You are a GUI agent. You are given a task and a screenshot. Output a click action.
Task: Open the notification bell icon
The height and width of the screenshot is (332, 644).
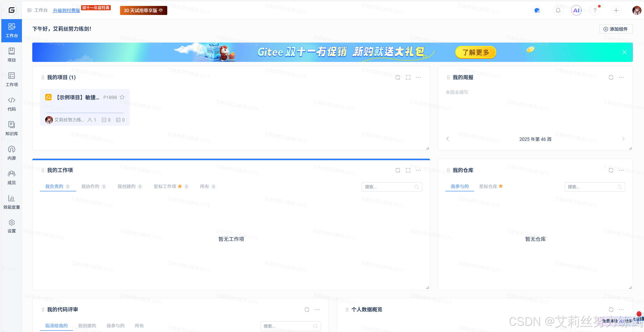(558, 10)
